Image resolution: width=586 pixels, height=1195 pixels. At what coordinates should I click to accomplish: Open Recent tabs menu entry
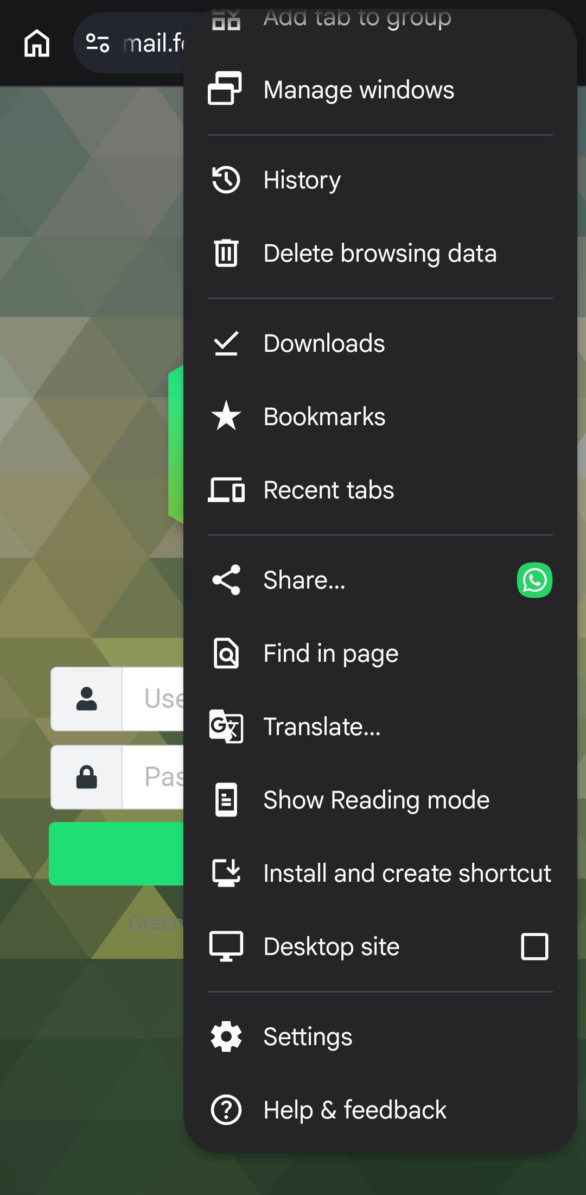380,490
